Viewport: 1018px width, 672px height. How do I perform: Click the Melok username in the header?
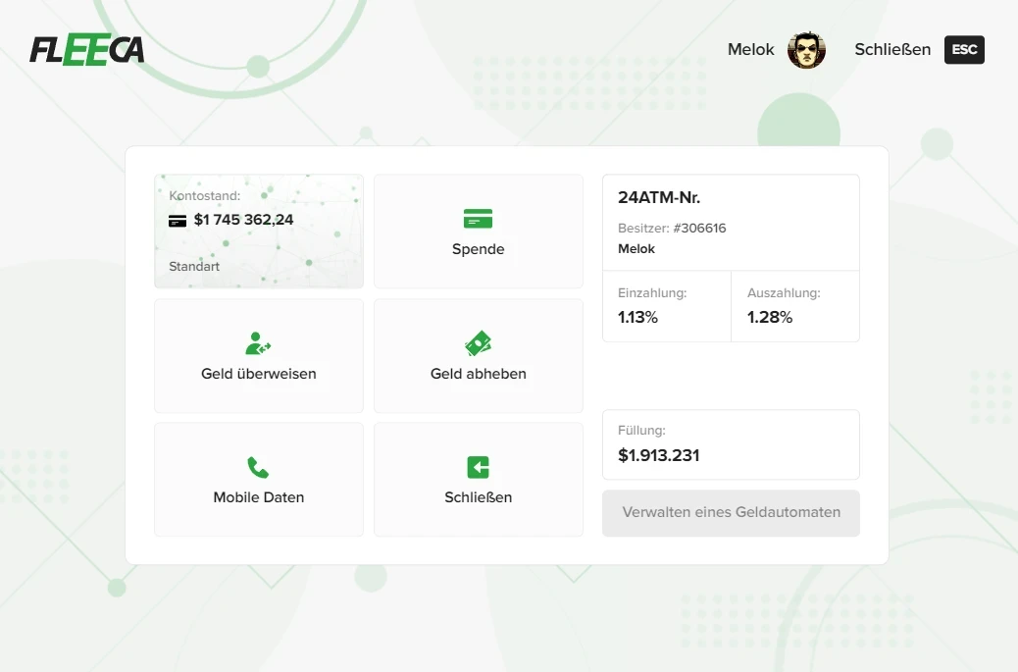[750, 50]
